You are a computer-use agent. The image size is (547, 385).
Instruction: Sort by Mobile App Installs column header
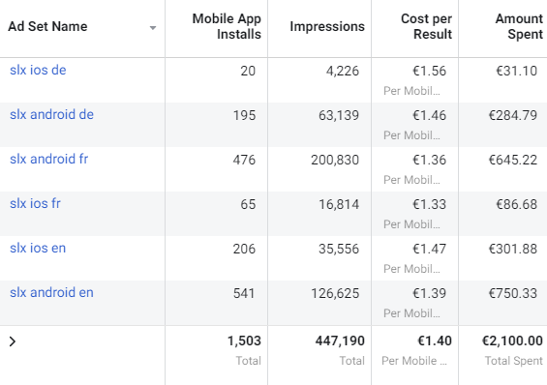[227, 26]
